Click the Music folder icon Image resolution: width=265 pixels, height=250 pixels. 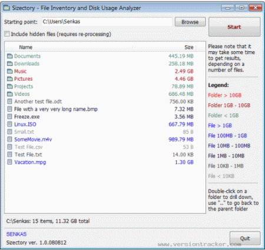point(10,71)
